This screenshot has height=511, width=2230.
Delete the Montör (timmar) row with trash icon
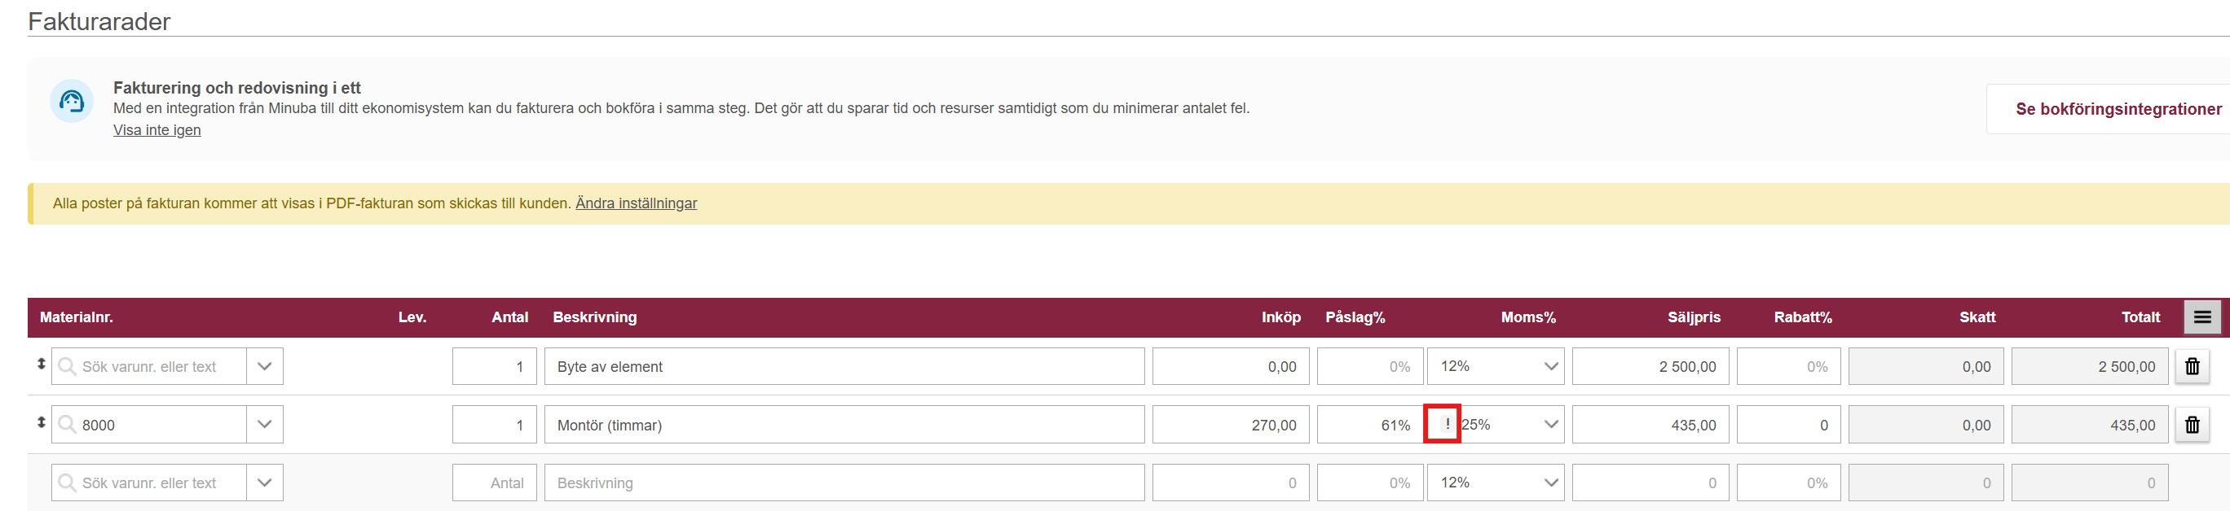click(2192, 425)
